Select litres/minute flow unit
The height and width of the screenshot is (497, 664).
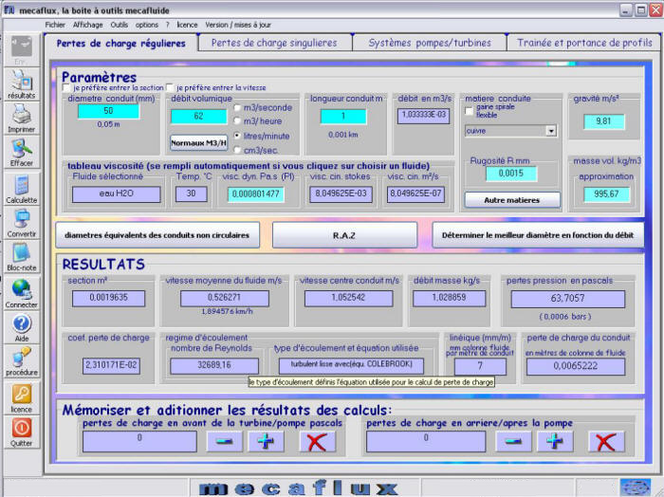click(237, 136)
